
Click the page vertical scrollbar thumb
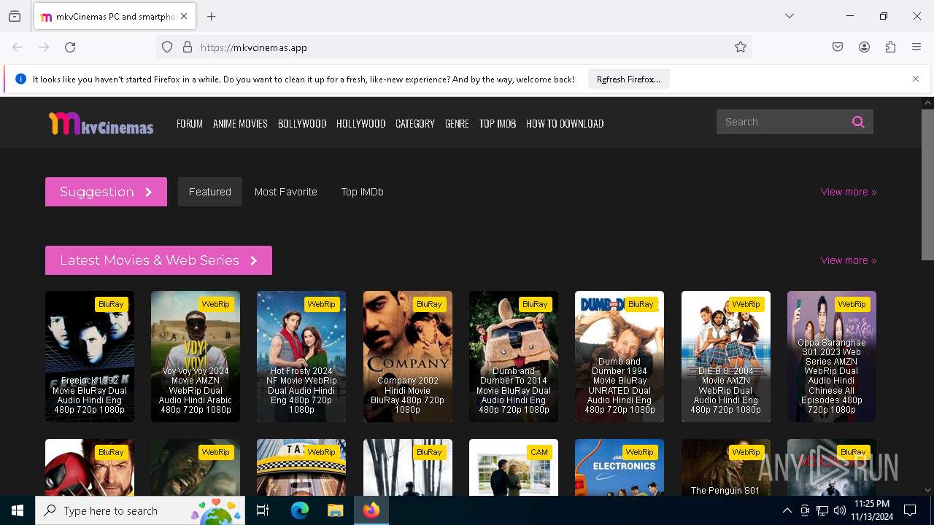(x=927, y=184)
